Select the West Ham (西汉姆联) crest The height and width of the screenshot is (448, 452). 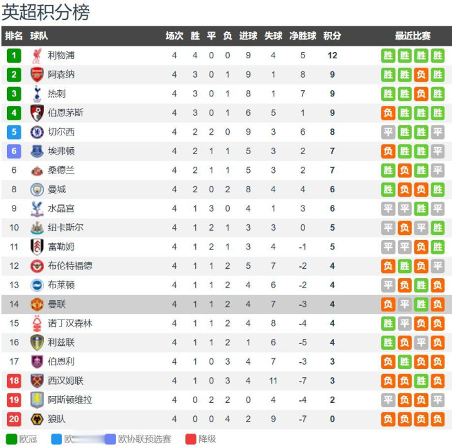point(37,381)
